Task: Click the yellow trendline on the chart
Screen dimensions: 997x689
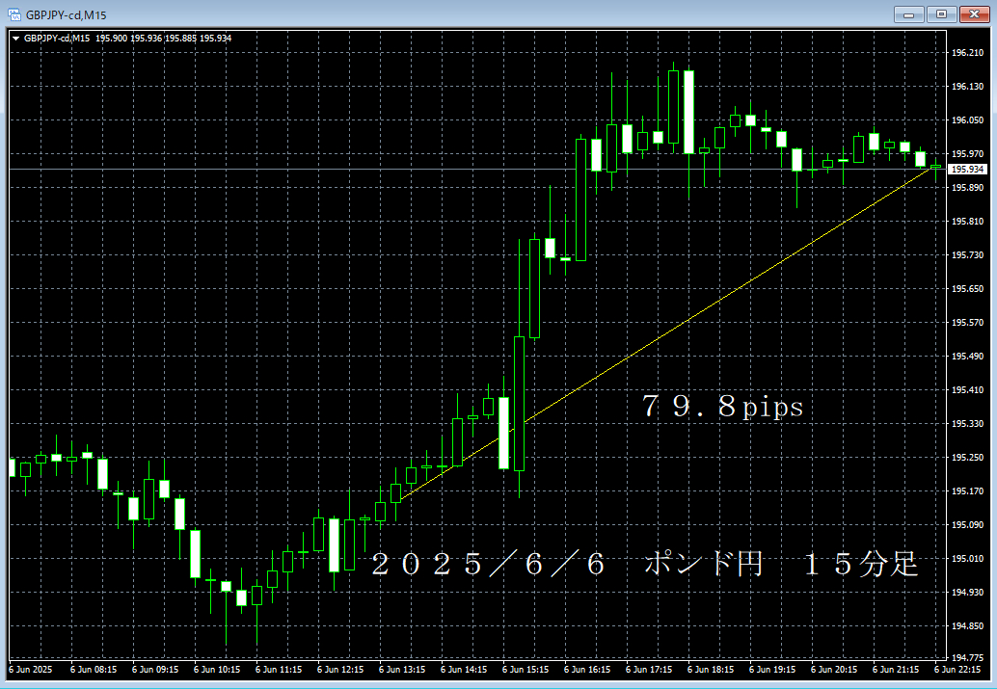Action: 667,333
